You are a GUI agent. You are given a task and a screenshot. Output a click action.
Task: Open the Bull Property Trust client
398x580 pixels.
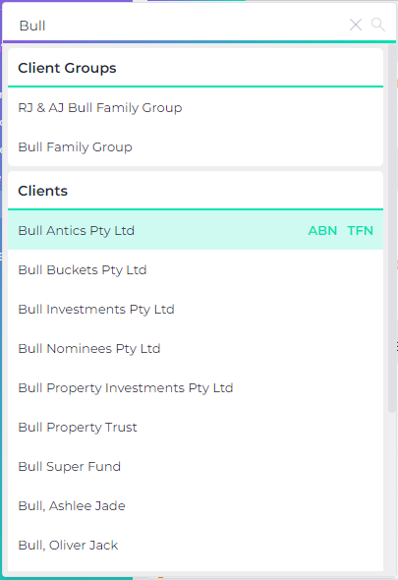196,427
